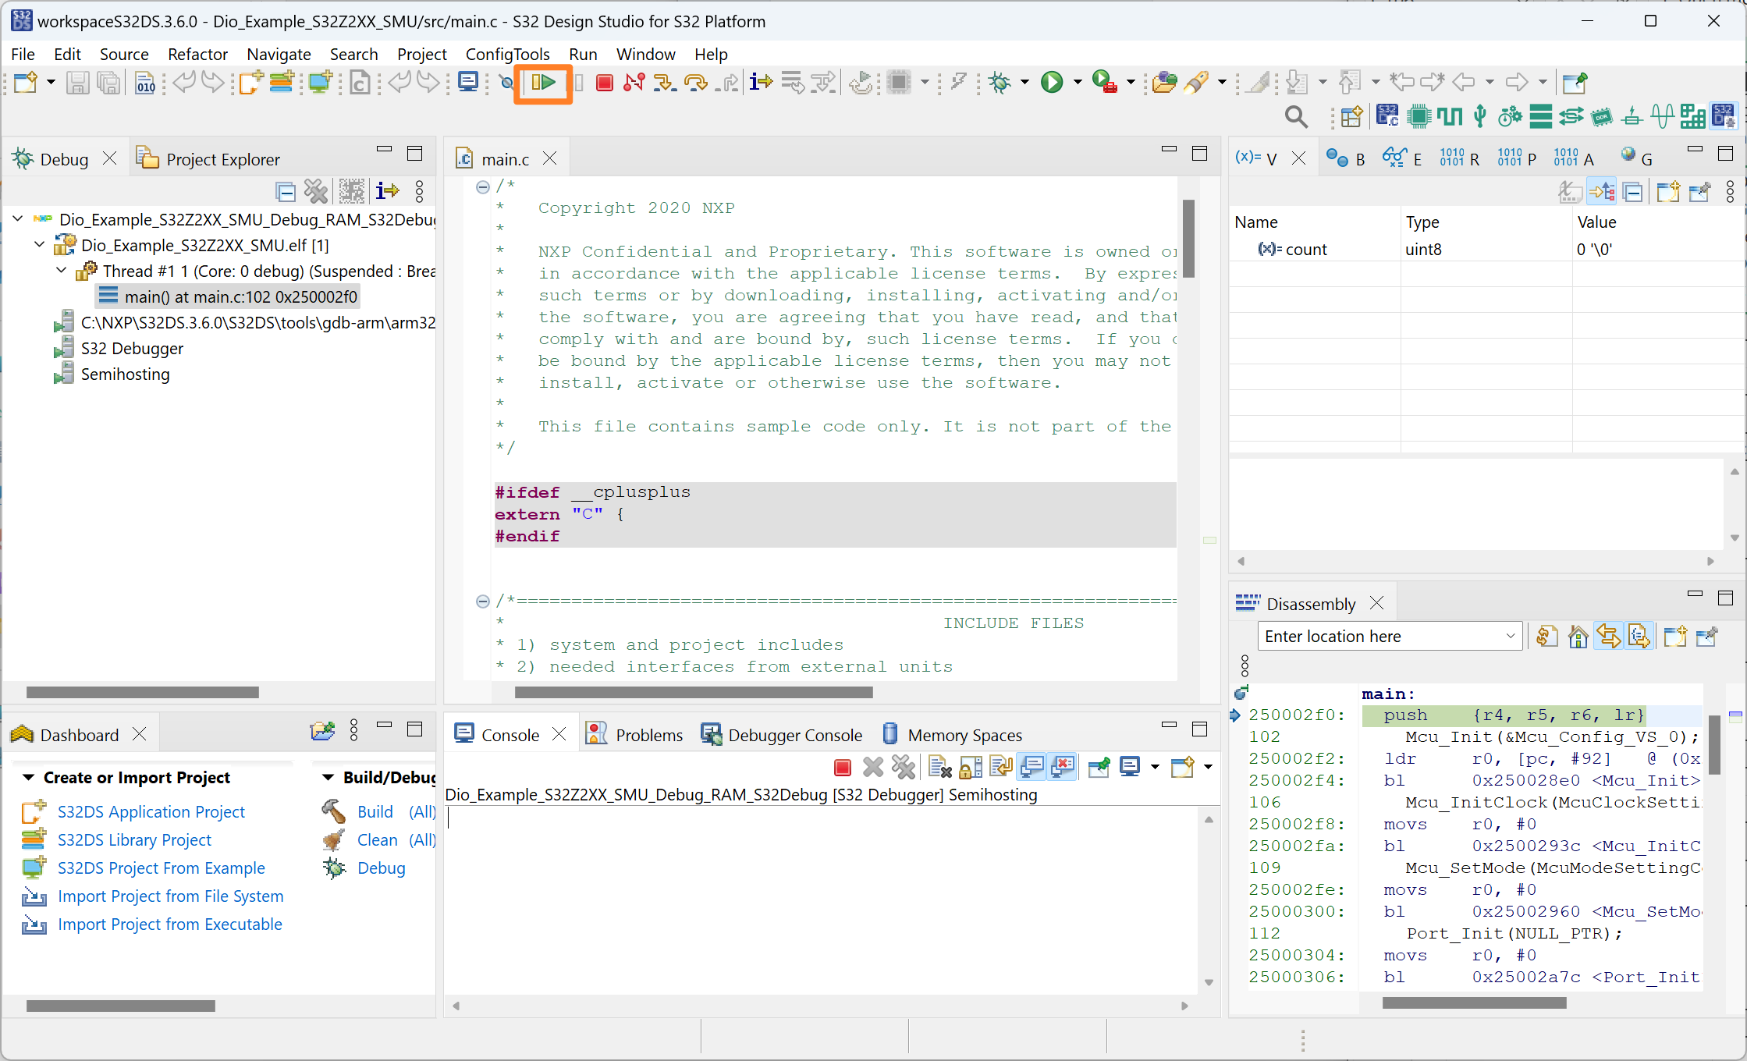This screenshot has width=1747, height=1061.
Task: Click the S32DS Application Project link
Action: pyautogui.click(x=151, y=812)
